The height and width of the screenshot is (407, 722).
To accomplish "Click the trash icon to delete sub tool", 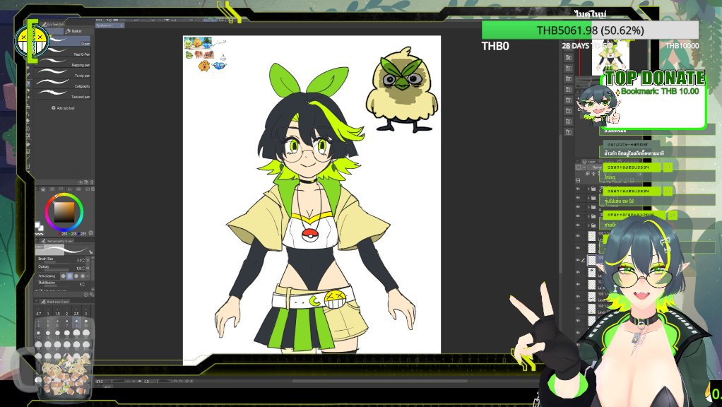I will click(92, 182).
